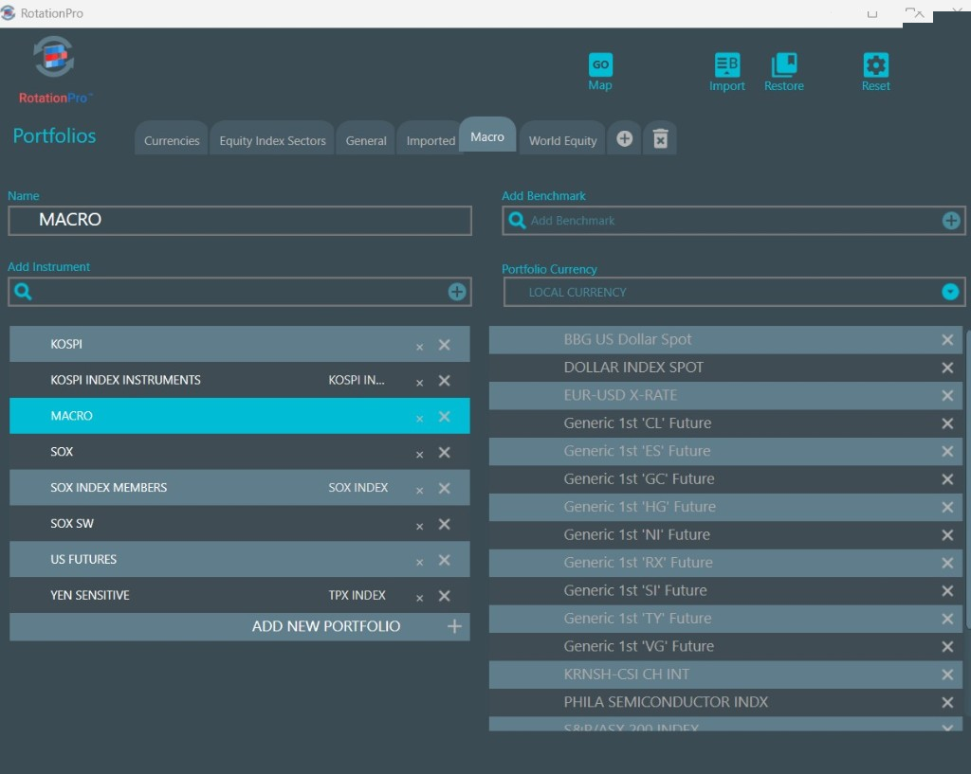Click the Add Benchmark search field
Screen dimensions: 971x774
734,220
